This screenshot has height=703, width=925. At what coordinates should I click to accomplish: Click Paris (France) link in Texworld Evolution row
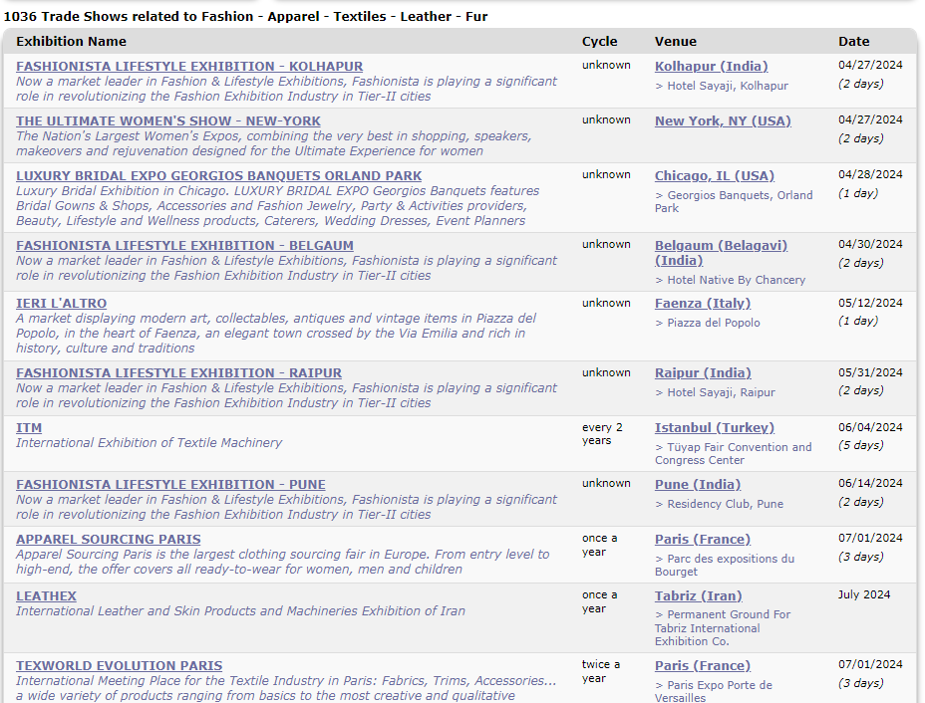point(703,666)
